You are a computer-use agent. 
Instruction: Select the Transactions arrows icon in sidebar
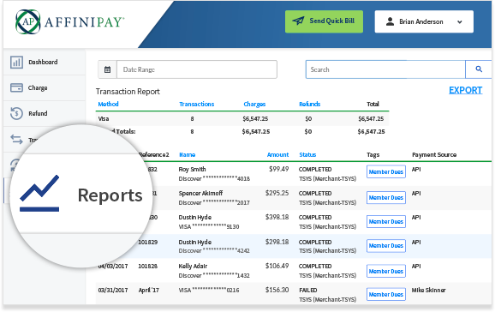coord(16,139)
